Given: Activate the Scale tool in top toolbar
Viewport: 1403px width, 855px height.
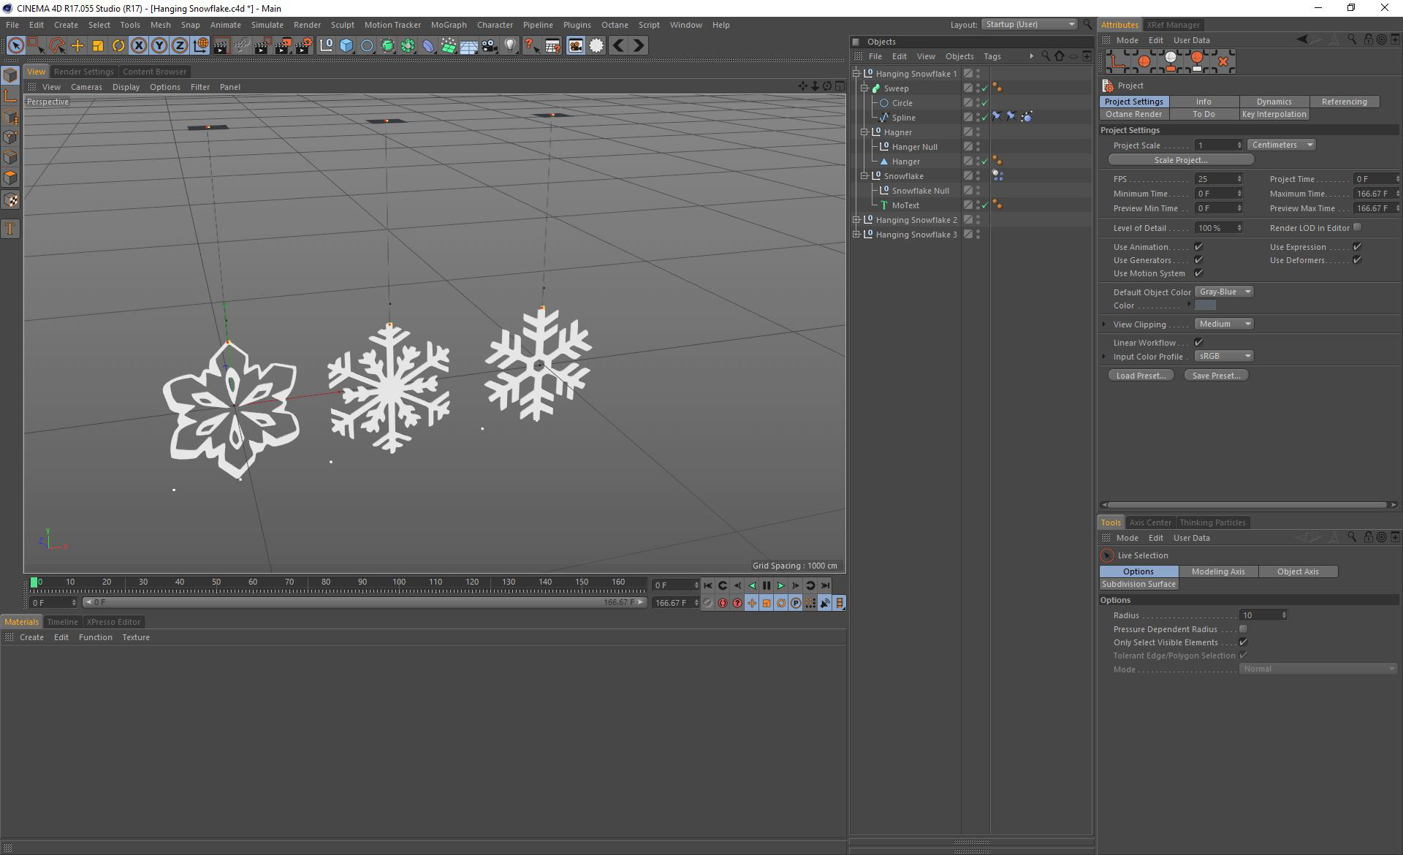Looking at the screenshot, I should pyautogui.click(x=97, y=45).
